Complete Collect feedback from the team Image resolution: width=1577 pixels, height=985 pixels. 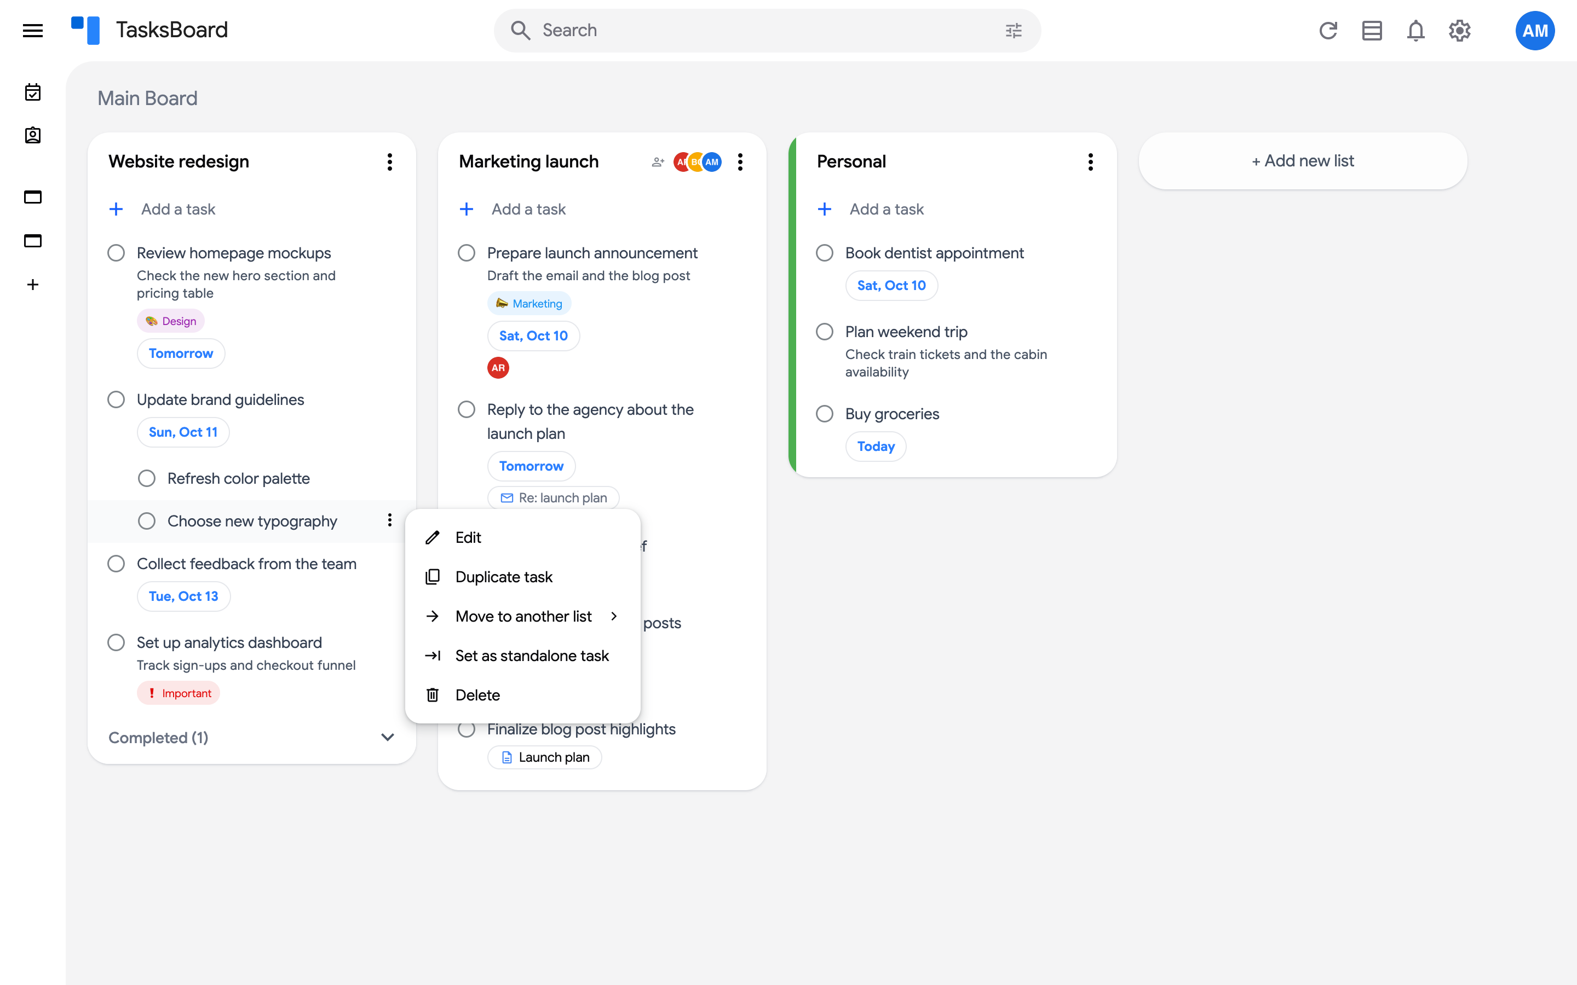pyautogui.click(x=116, y=564)
